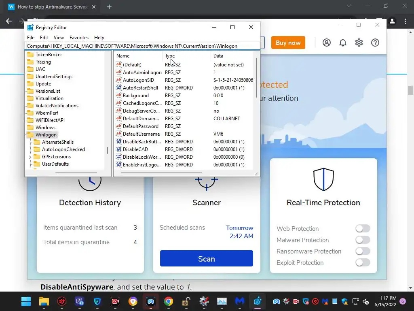414x311 pixels.
Task: Open Google Chrome from the taskbar
Action: 169,301
